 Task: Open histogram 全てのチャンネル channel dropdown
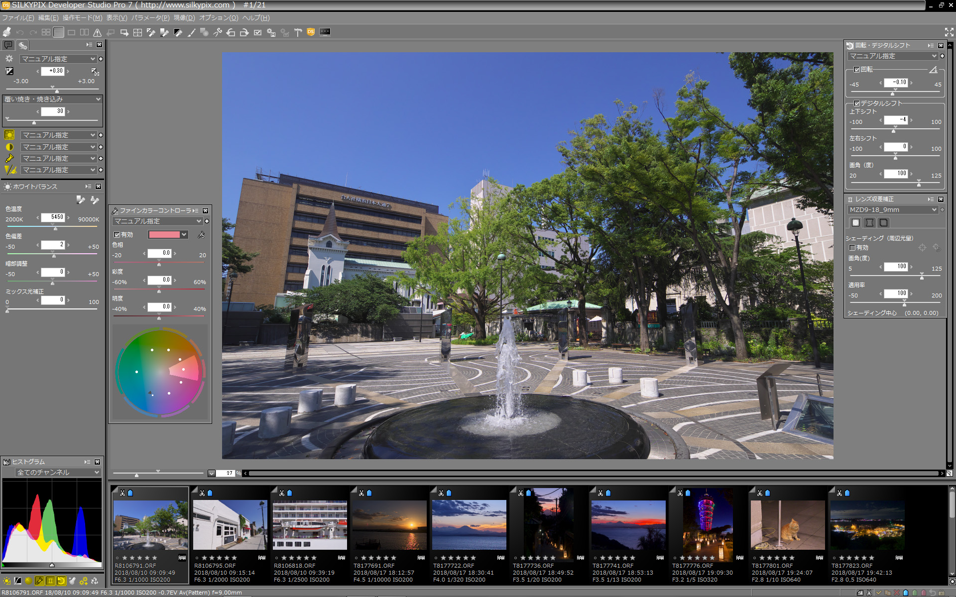pos(58,473)
